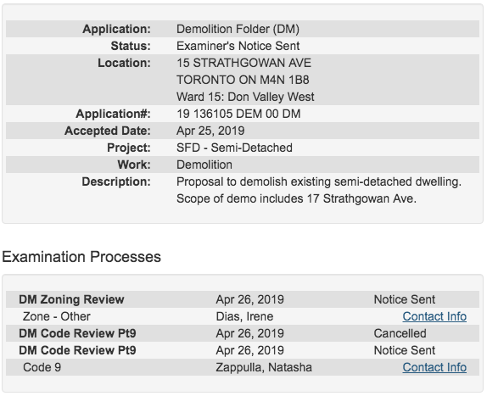The width and height of the screenshot is (487, 396).
Task: Click the TORONTO ON M4N 1B8 postal line
Action: 243,80
